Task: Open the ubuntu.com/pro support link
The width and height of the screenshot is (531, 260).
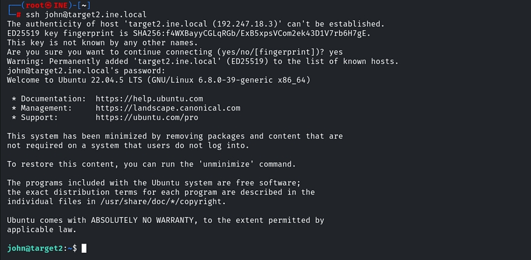Action: click(x=147, y=117)
